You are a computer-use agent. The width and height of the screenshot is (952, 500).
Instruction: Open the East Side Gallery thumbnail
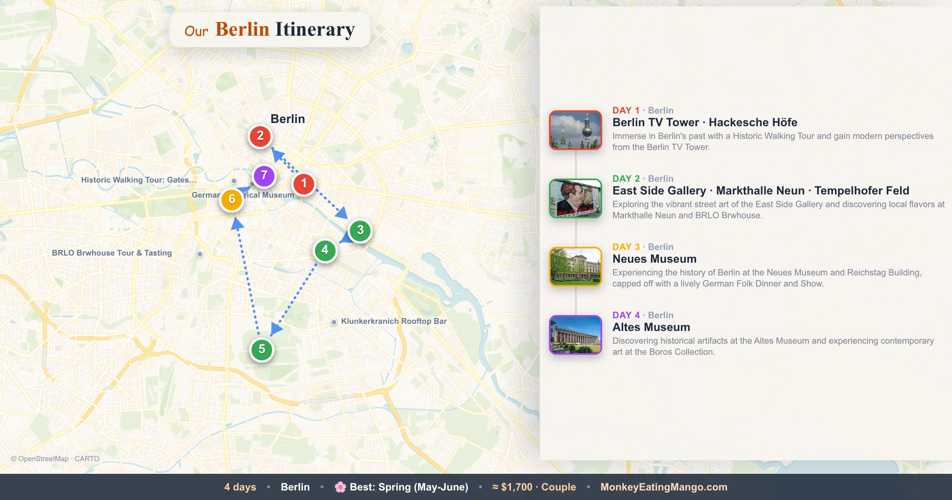[576, 198]
